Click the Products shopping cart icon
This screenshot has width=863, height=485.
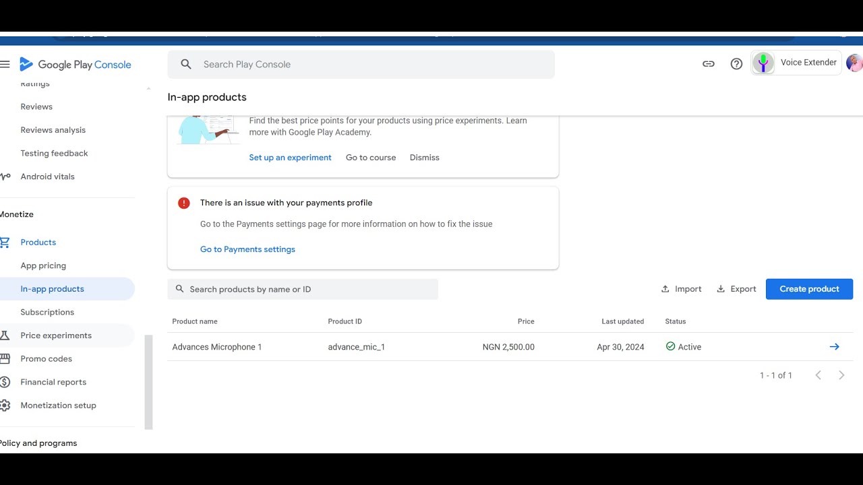[5, 243]
